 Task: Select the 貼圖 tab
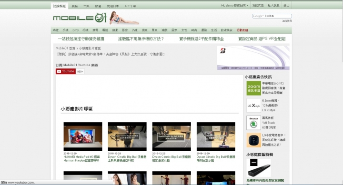[x=98, y=6]
